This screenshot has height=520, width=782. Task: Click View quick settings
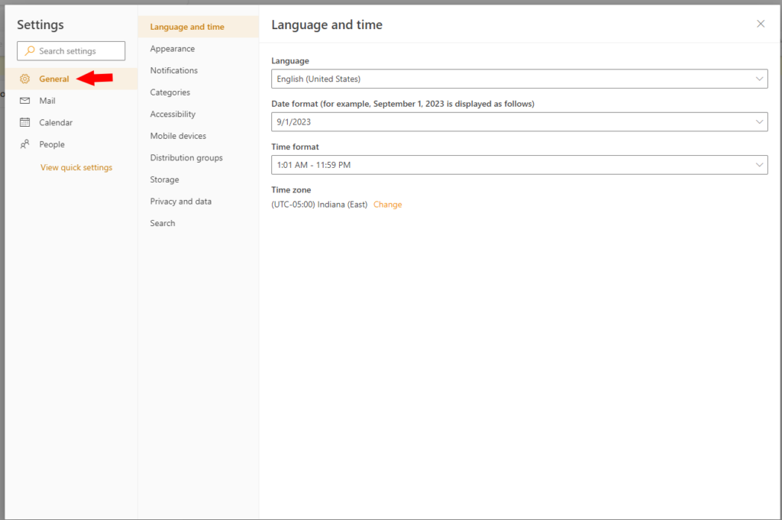coord(76,167)
